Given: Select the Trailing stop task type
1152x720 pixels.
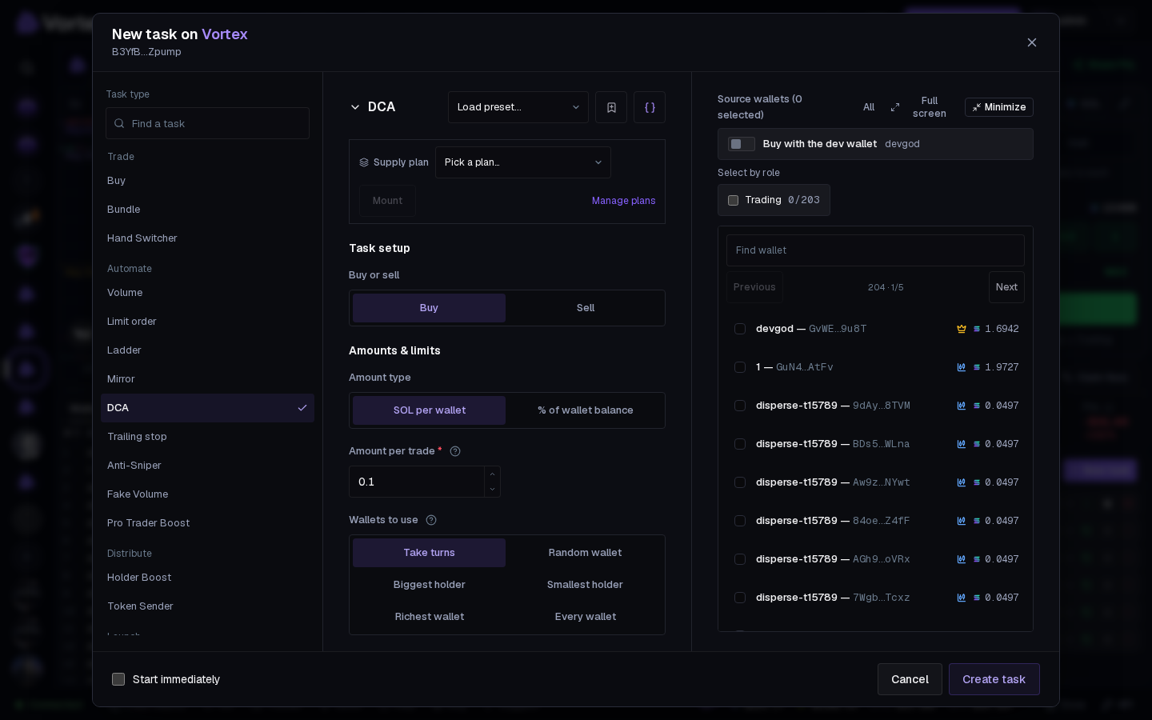Looking at the screenshot, I should pos(207,437).
